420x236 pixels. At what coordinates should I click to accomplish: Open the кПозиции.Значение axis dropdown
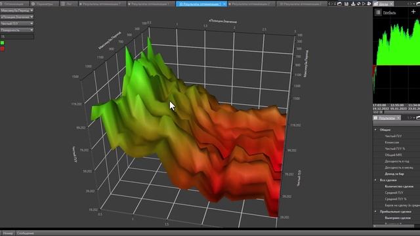coord(17,17)
